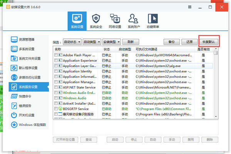Select 开关机设置 power icon item
This screenshot has width=231, height=154.
pos(29,115)
